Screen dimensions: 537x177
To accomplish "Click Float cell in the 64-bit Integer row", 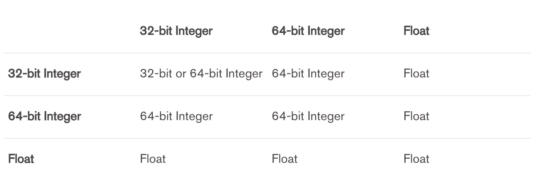I will coord(416,117).
